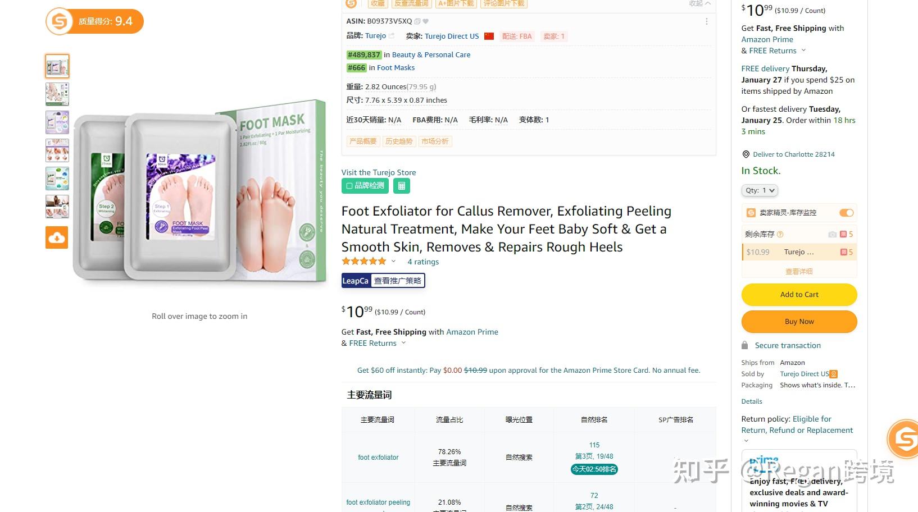Screen dimensions: 918x512
Task: Click the Deliver to Charlotte location icon
Action: point(746,154)
